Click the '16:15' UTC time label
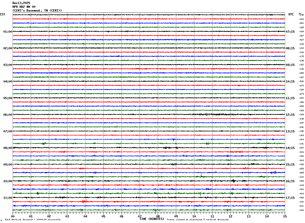This screenshot has height=223, width=305. click(x=290, y=181)
